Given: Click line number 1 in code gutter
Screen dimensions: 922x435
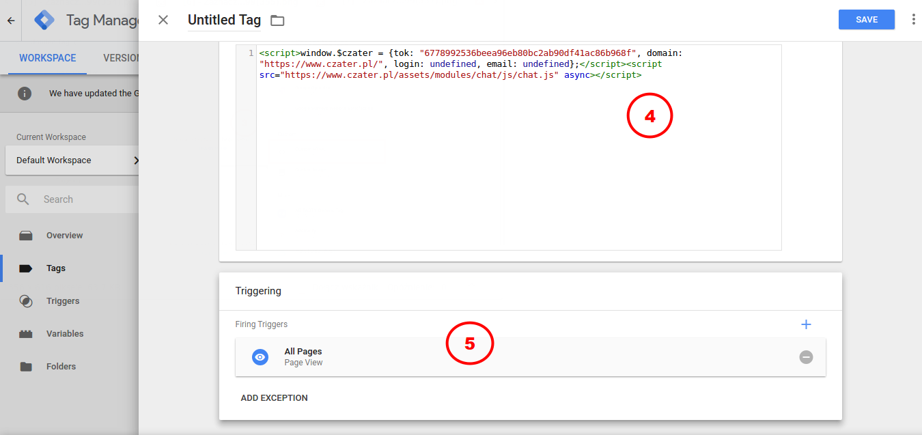Looking at the screenshot, I should pos(251,53).
